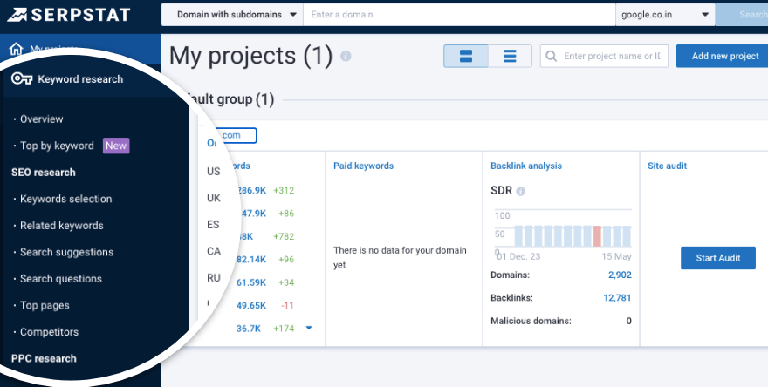Viewport: 768px width, 387px height.
Task: Open Related keywords menu item
Action: click(62, 226)
